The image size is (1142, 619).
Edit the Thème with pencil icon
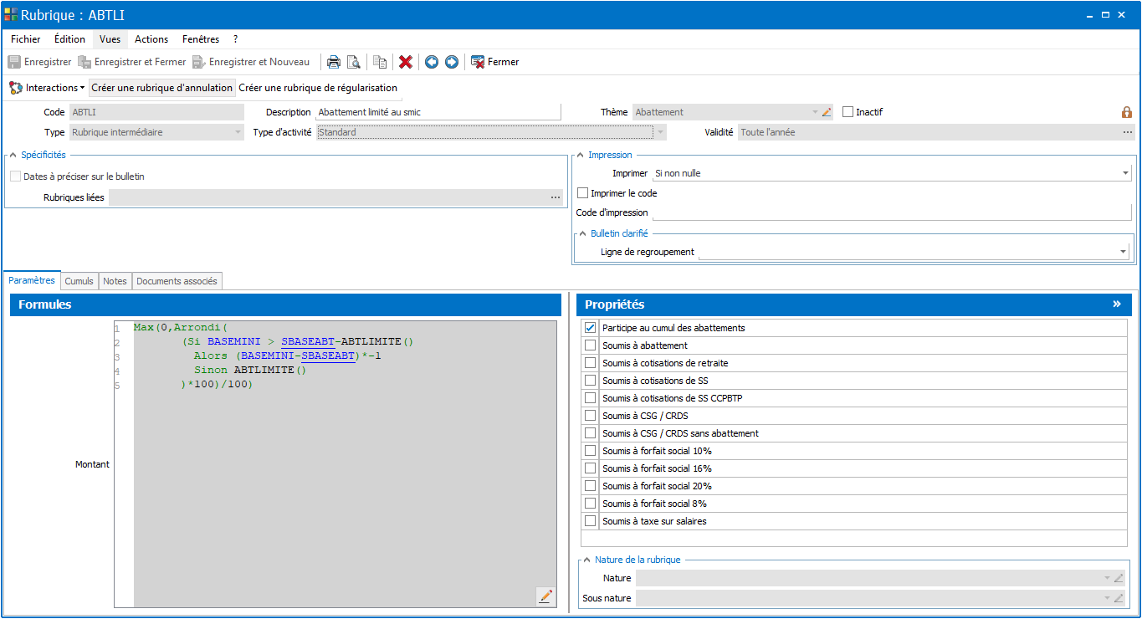tap(827, 112)
